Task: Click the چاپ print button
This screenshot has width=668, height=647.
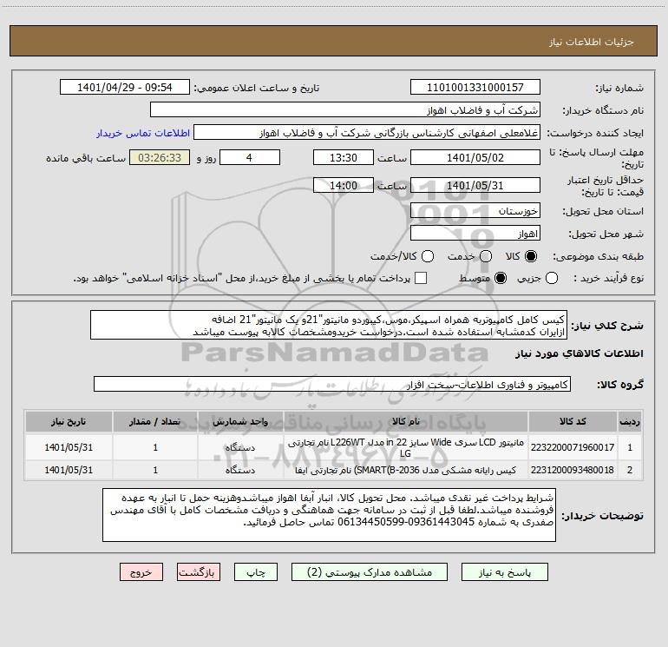Action: [256, 572]
